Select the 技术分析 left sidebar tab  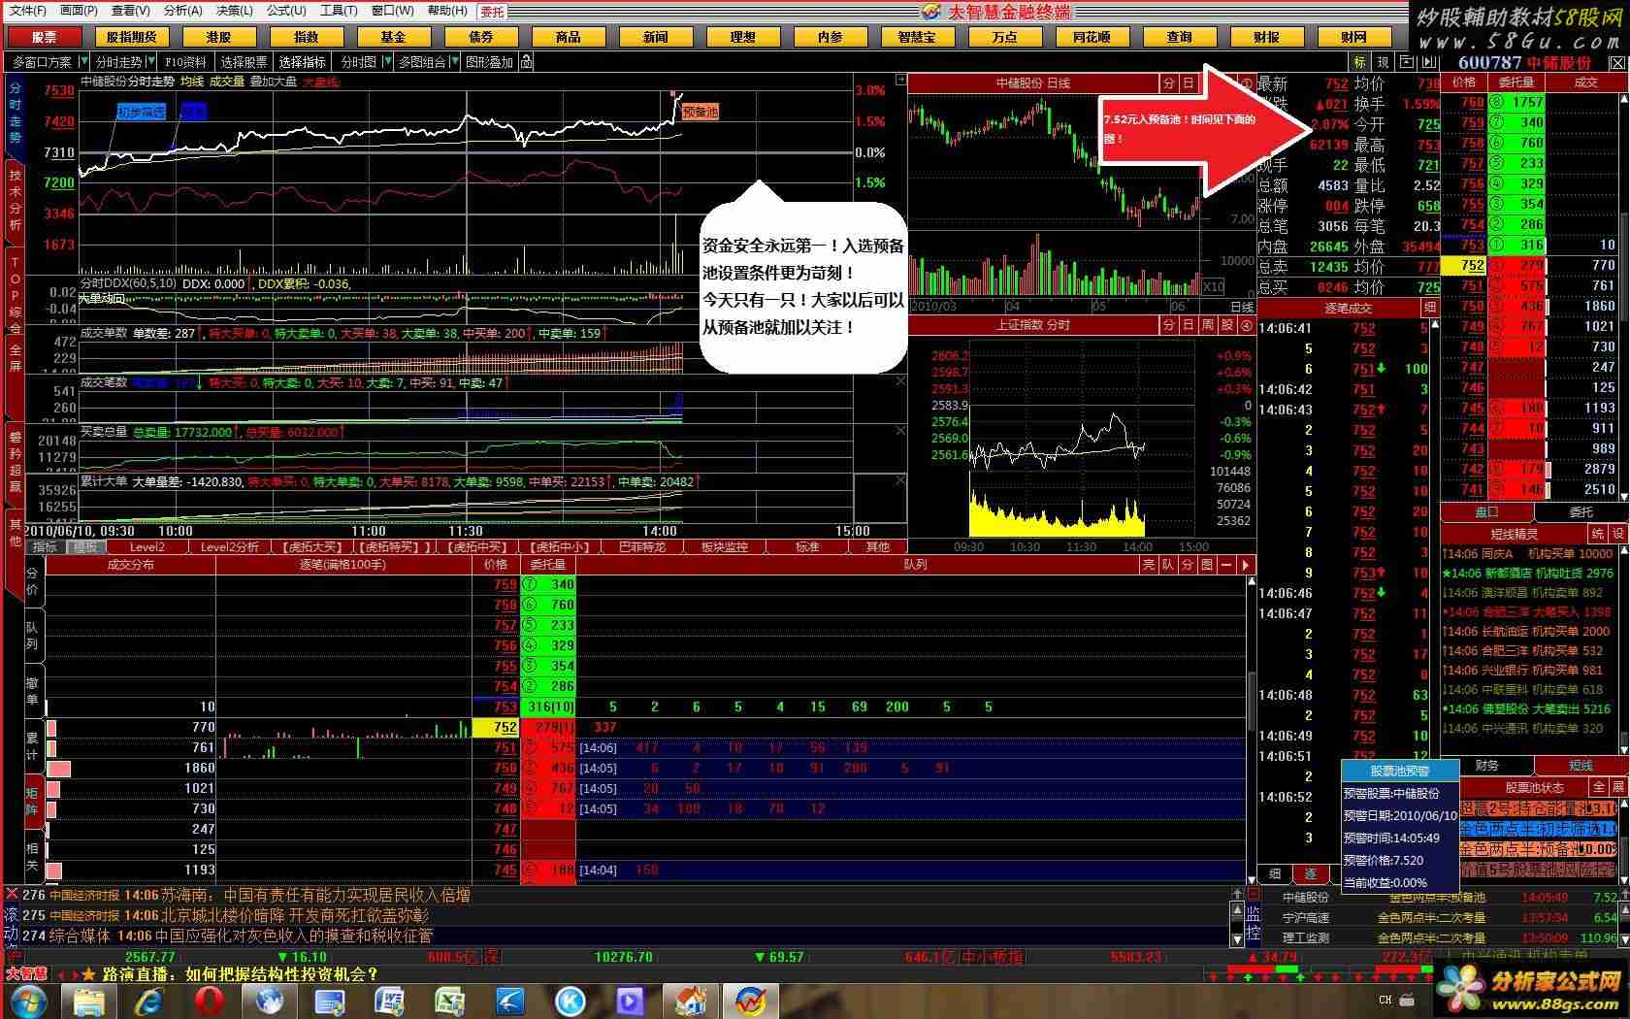pyautogui.click(x=15, y=200)
